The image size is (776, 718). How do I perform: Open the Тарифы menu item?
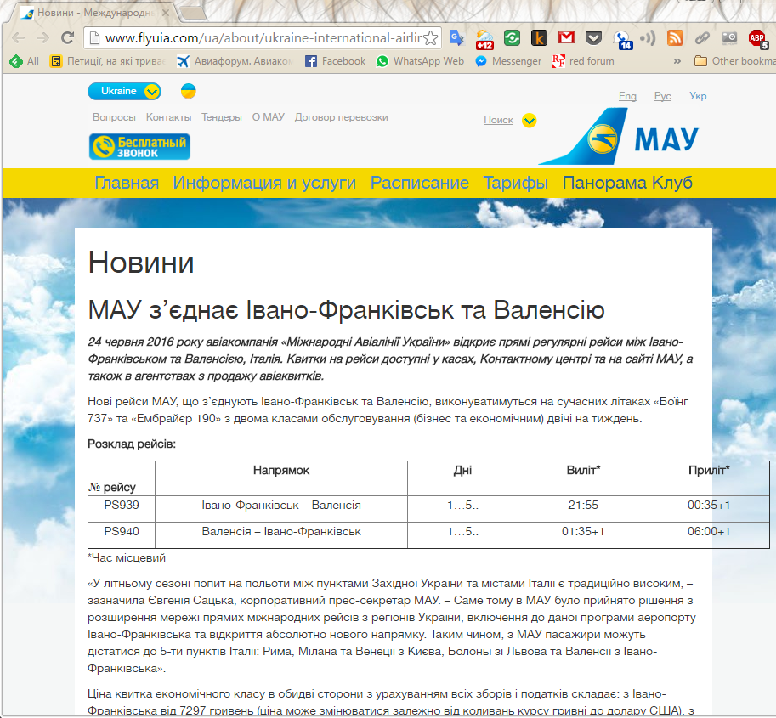[515, 183]
